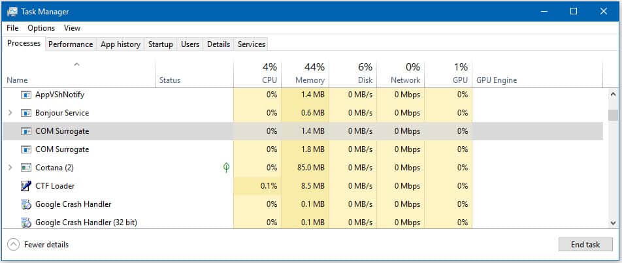Click the End task button
The image size is (622, 263).
tap(585, 244)
